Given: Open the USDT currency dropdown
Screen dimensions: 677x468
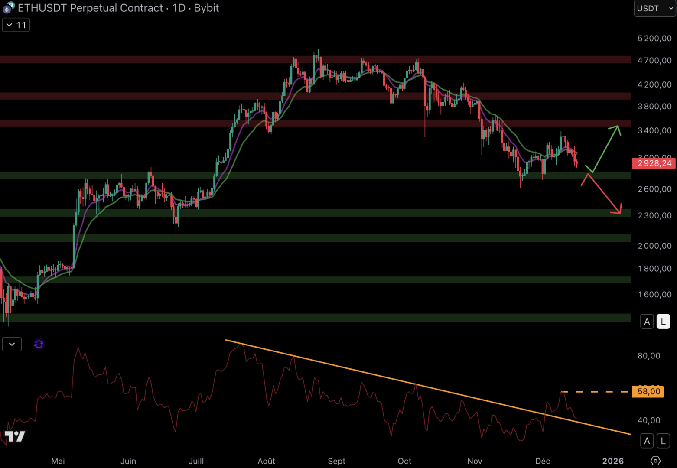Looking at the screenshot, I should [654, 8].
